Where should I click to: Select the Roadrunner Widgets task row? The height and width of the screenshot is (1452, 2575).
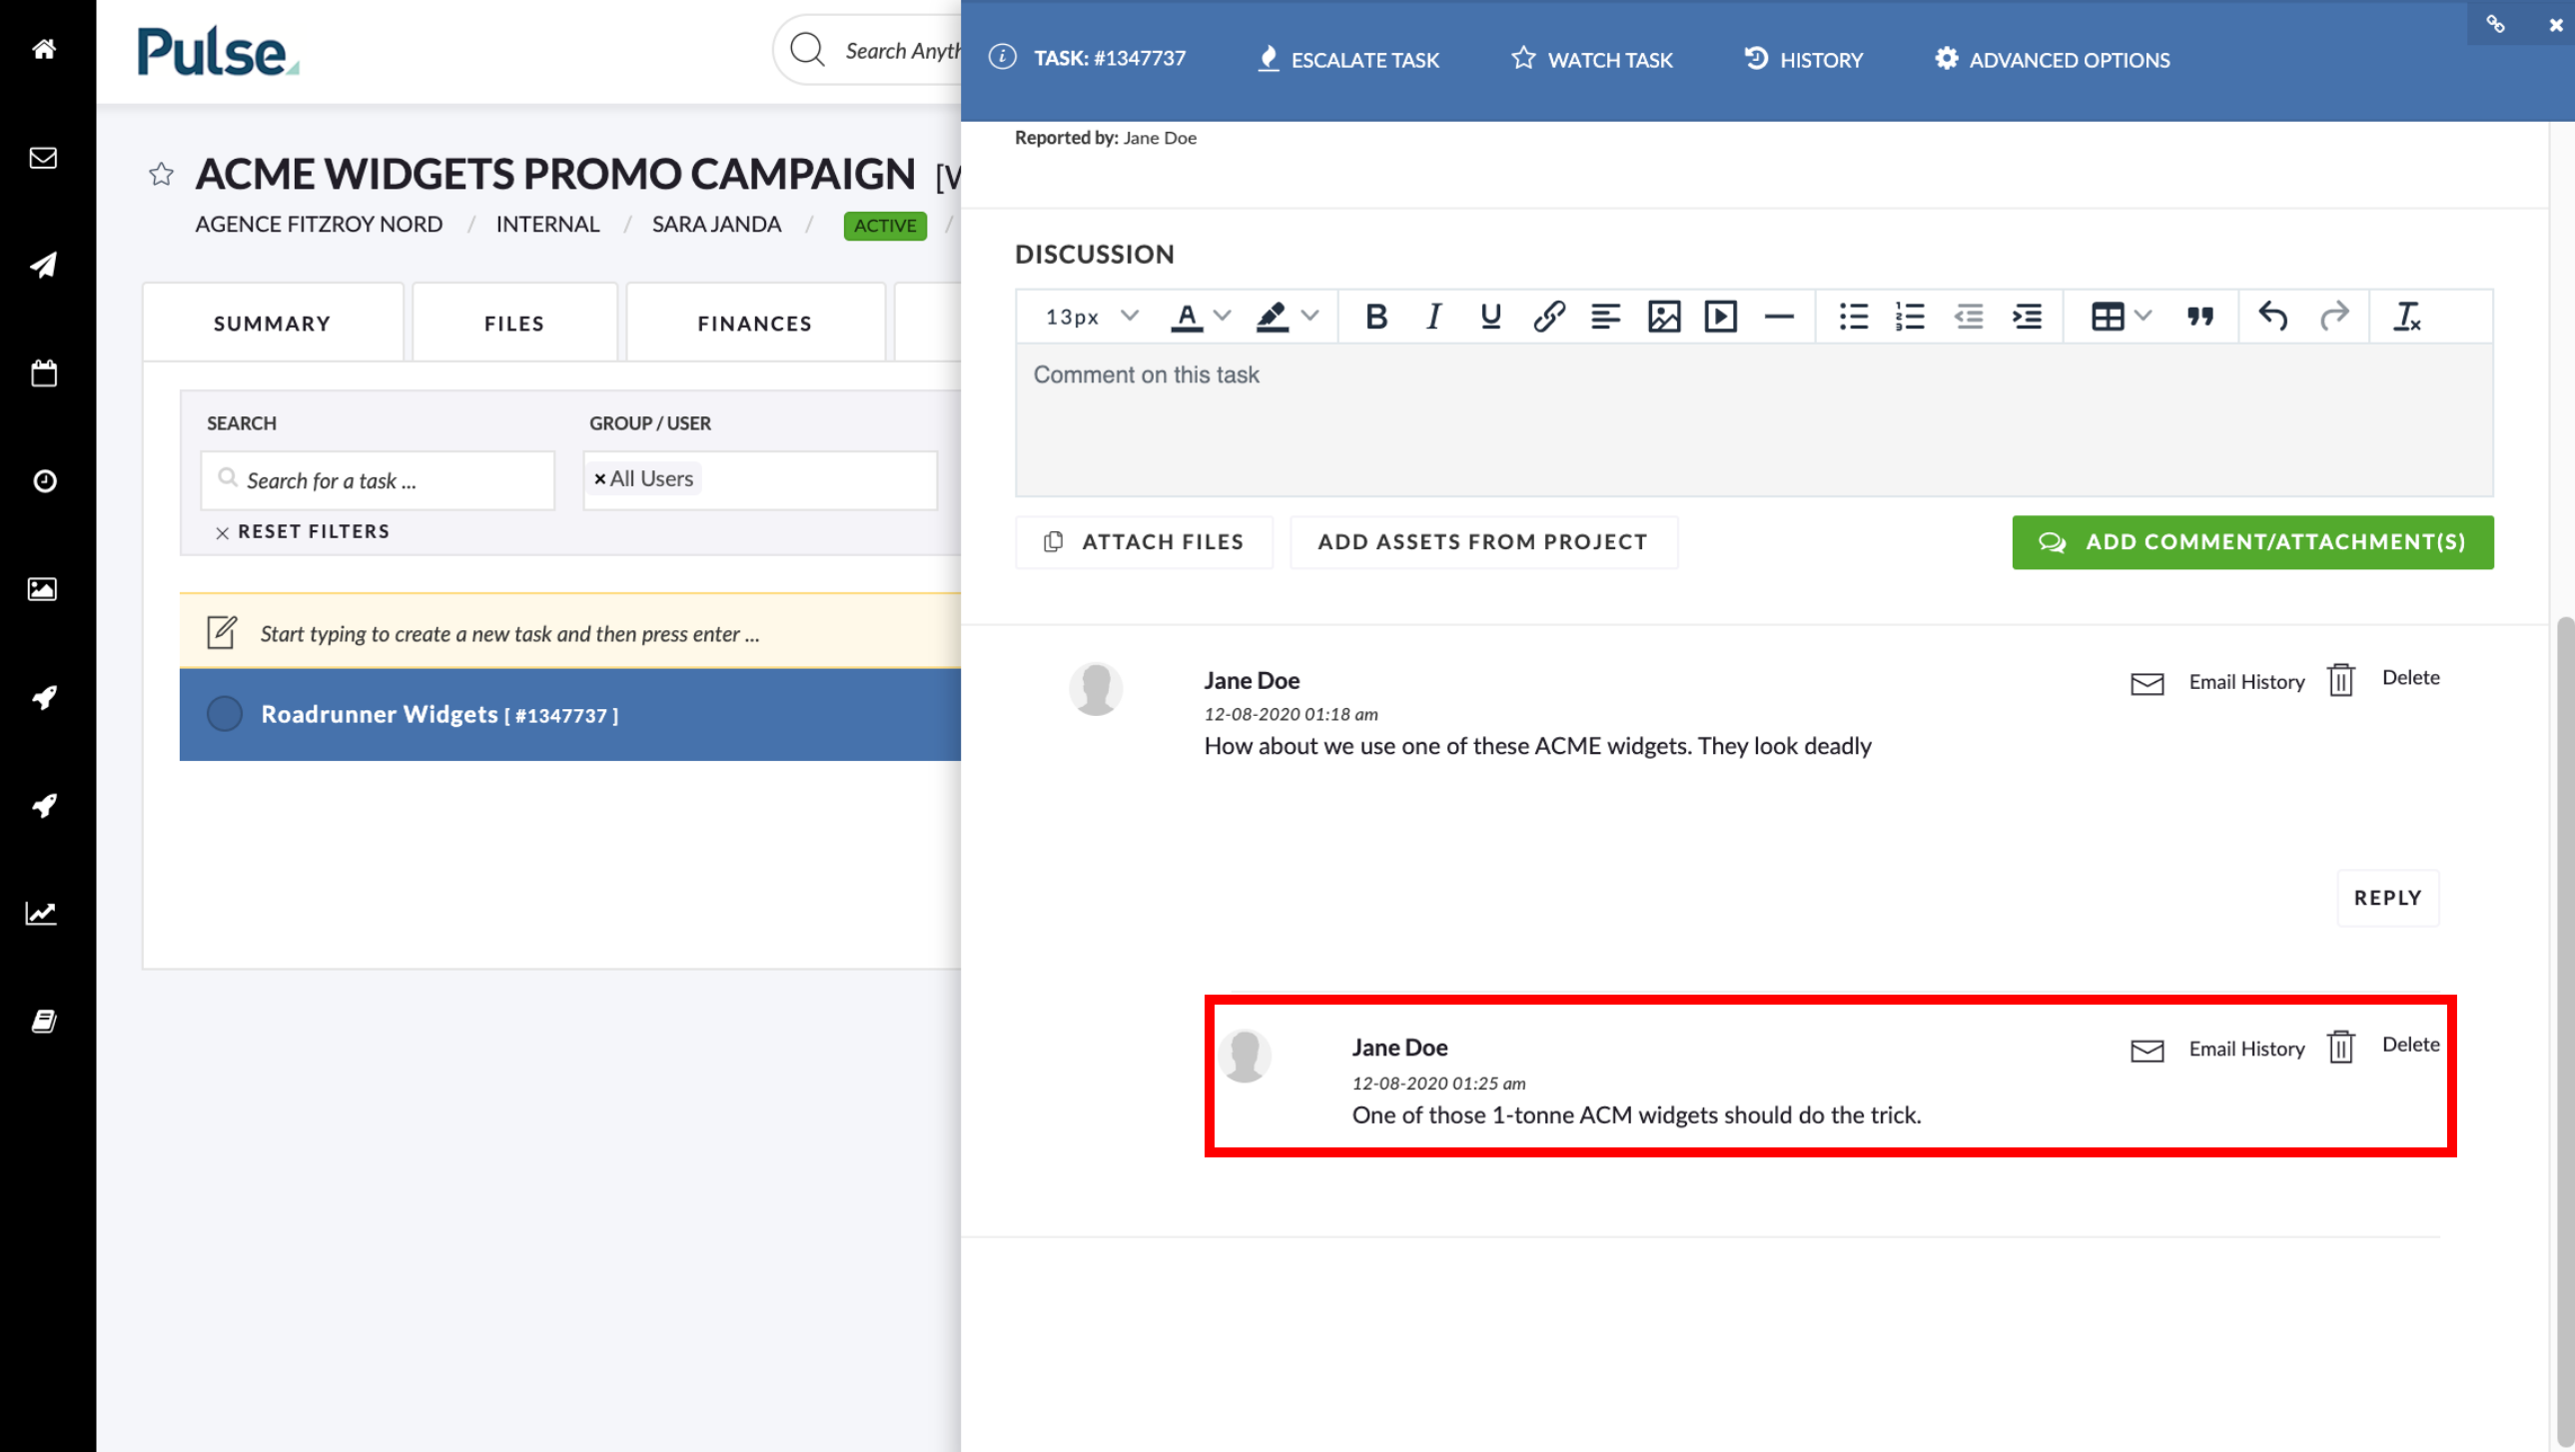tap(569, 714)
